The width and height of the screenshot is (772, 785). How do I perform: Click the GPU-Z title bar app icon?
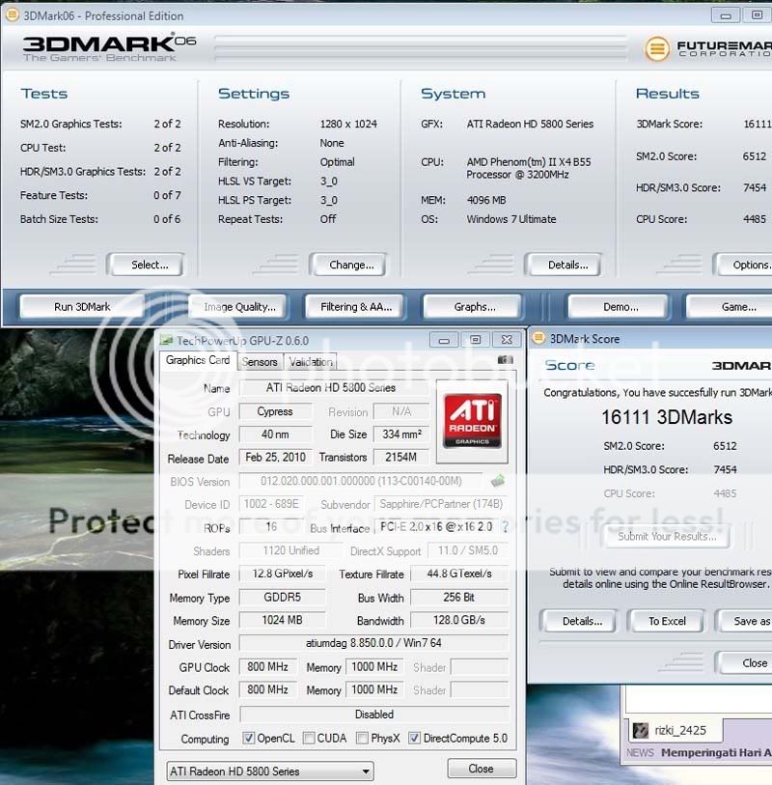click(x=166, y=341)
